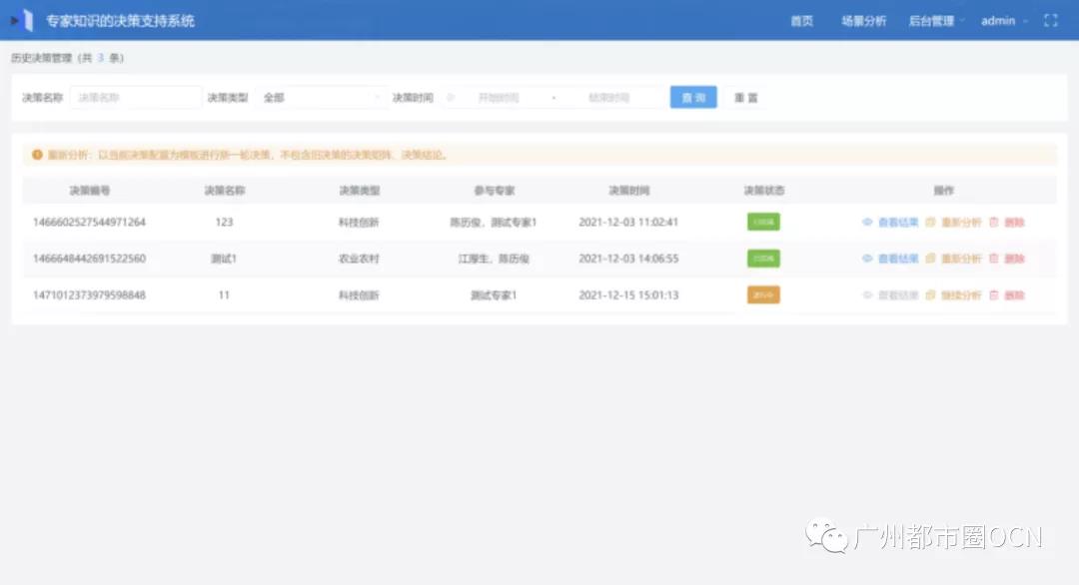The image size is (1079, 585).
Task: Click 重新分析 copy icon for decision 123
Action: 930,223
